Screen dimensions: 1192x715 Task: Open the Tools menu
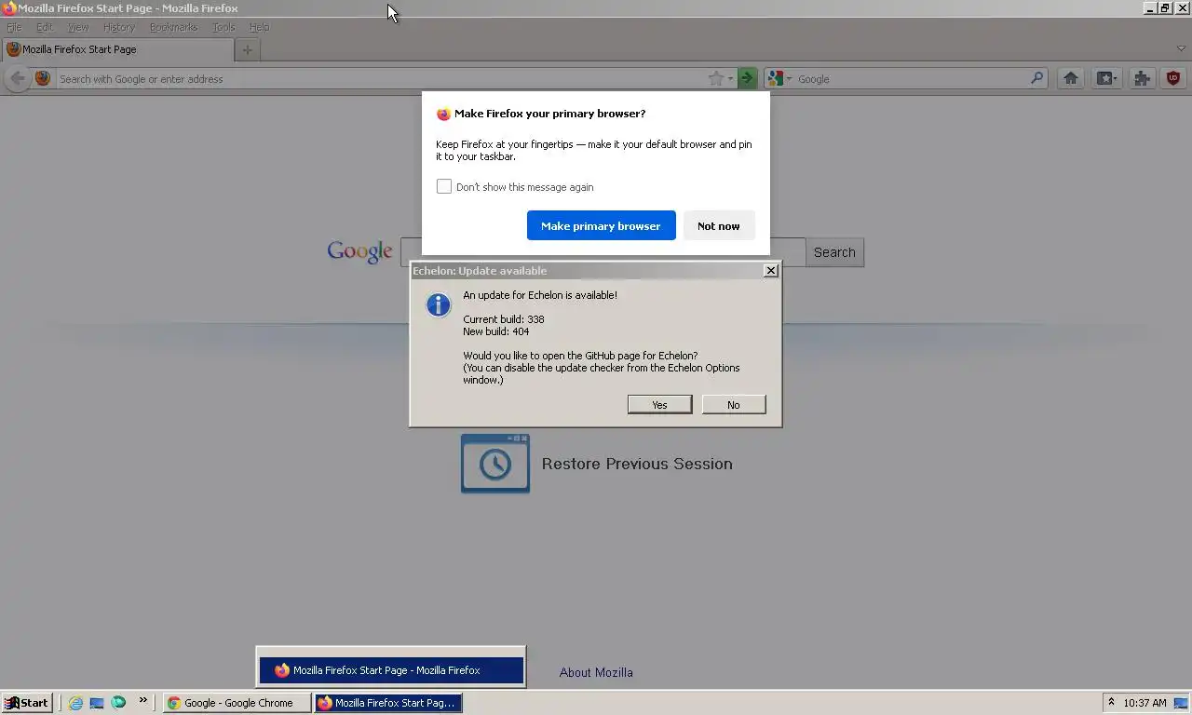coord(223,27)
